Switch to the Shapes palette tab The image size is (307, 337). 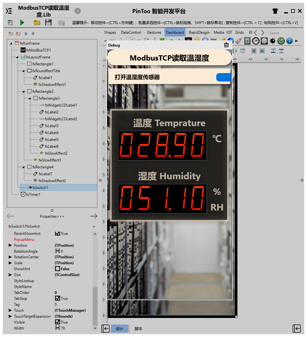(110, 32)
